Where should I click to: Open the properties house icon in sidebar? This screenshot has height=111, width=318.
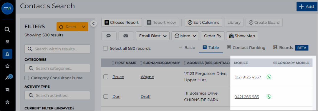click(x=7, y=66)
